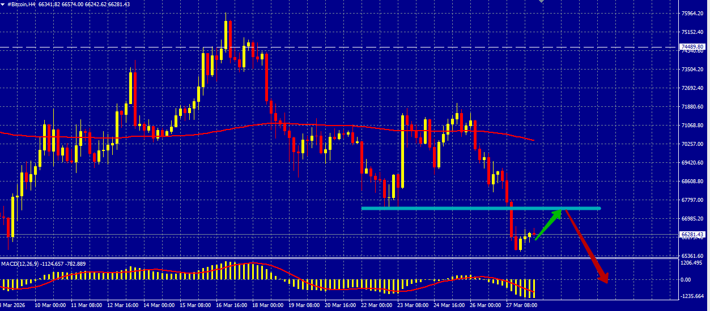Click the 70257.00 price scale value
The width and height of the screenshot is (710, 311).
click(x=692, y=144)
